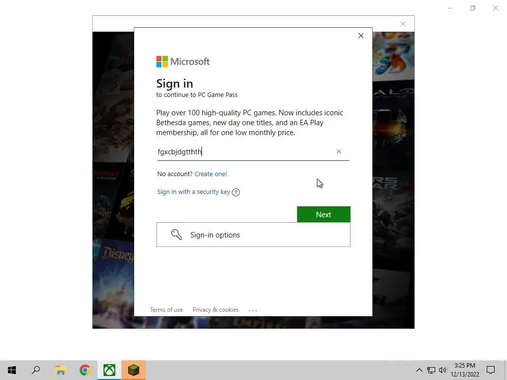The height and width of the screenshot is (380, 507).
Task: Close the Microsoft Sign in dialog
Action: pos(361,36)
